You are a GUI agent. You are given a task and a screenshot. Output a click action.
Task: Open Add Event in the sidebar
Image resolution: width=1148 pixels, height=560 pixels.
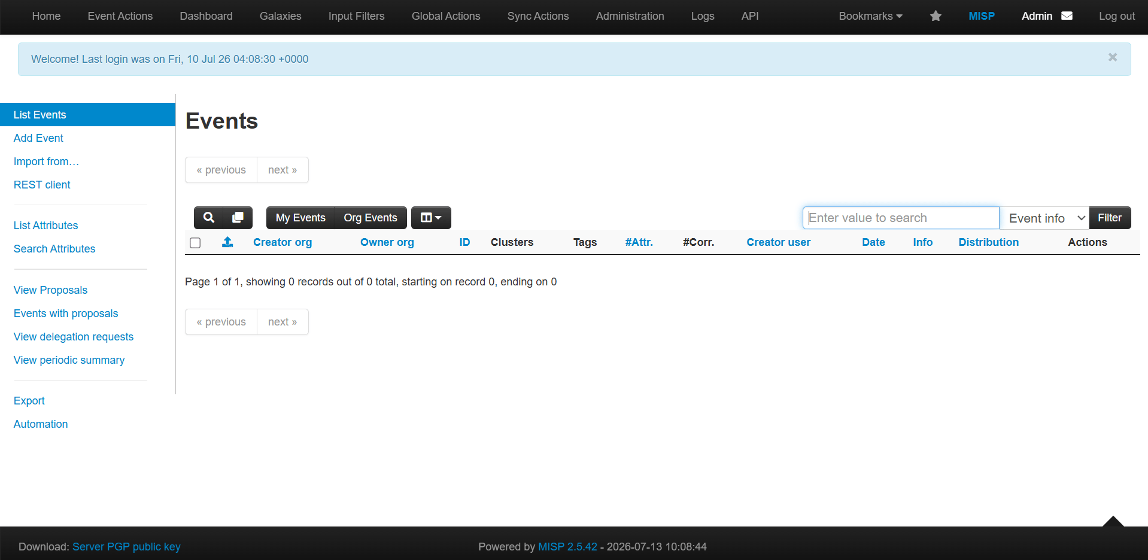pos(38,138)
